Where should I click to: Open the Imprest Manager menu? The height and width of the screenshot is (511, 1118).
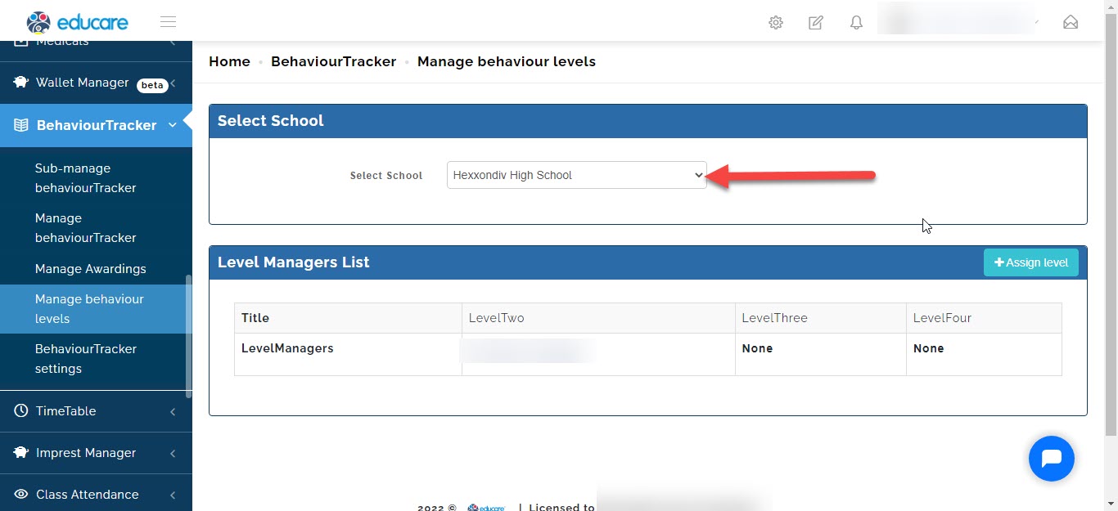point(96,453)
